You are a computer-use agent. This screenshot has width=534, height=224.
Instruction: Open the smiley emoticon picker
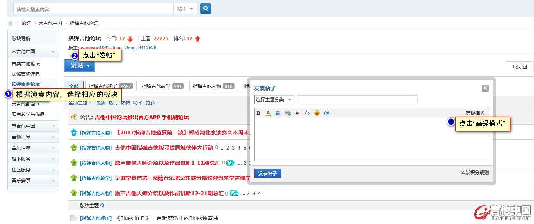tap(317, 113)
